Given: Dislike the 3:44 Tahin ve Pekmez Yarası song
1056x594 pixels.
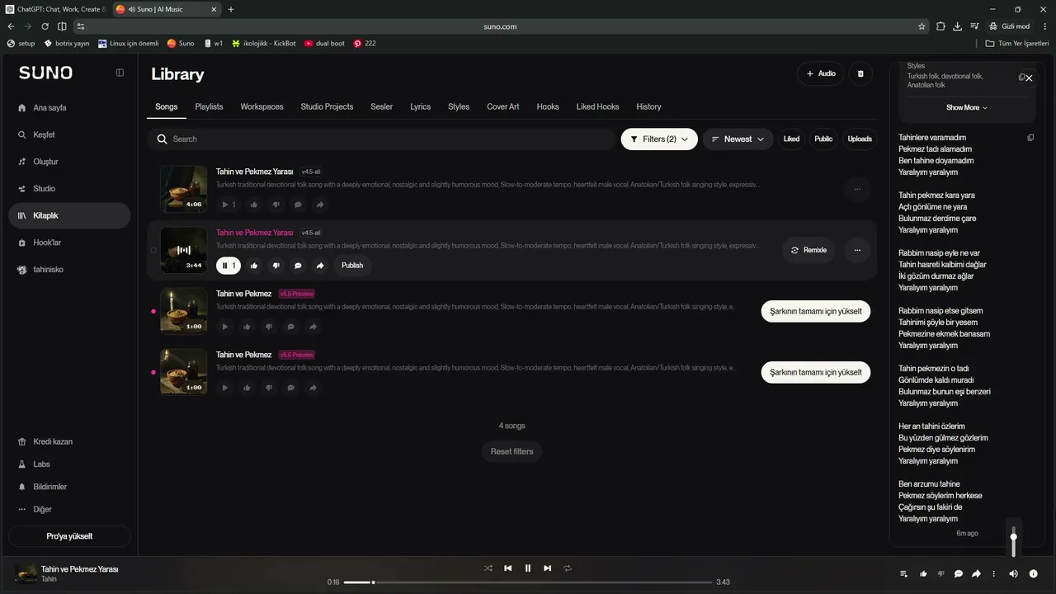Looking at the screenshot, I should click(x=276, y=266).
